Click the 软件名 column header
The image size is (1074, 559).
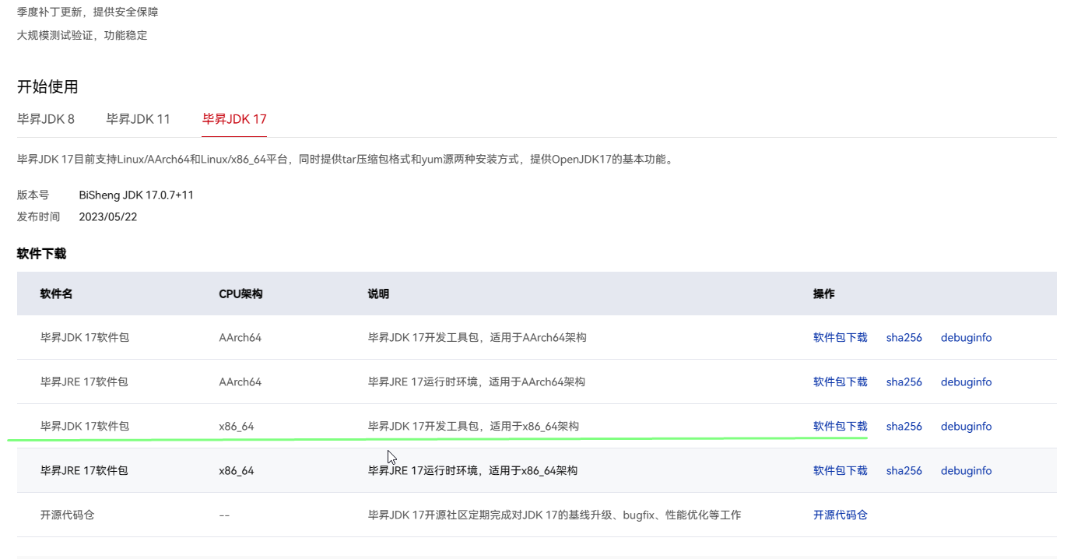[57, 294]
